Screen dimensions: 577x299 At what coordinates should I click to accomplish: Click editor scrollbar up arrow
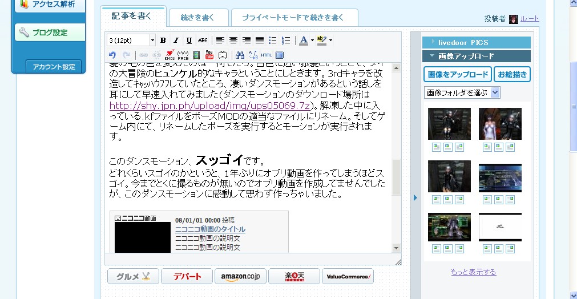396,68
